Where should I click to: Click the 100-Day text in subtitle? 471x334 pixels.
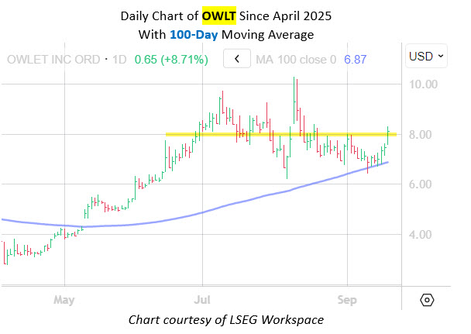pos(194,35)
